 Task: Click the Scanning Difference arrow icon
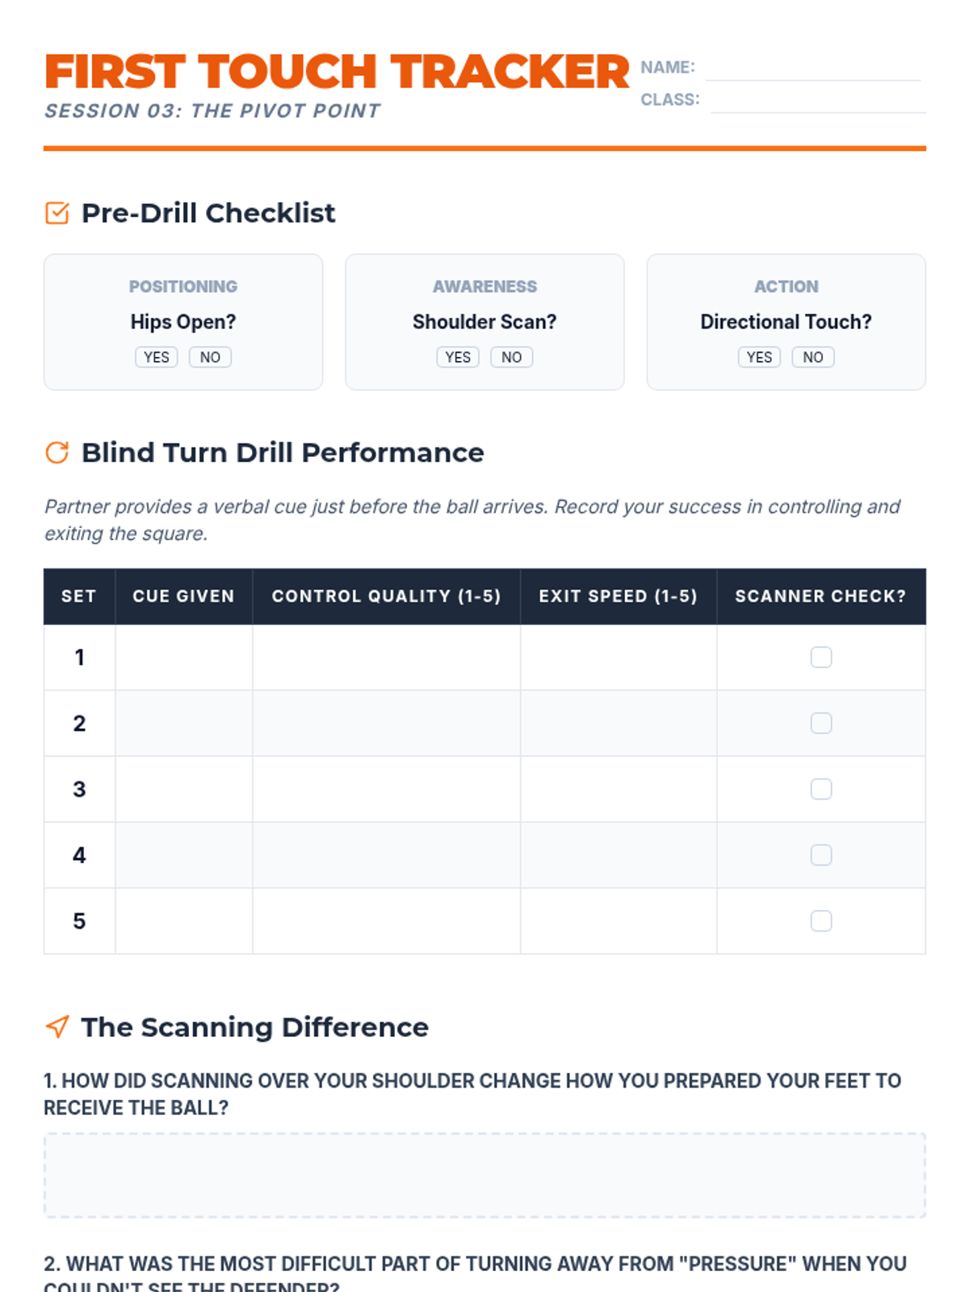(57, 1027)
